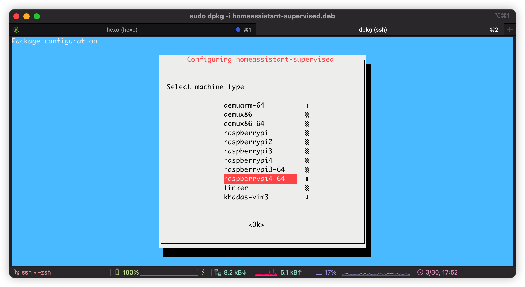Switch to the hexo (hexo) tab
This screenshot has width=525, height=287.
[x=122, y=30]
